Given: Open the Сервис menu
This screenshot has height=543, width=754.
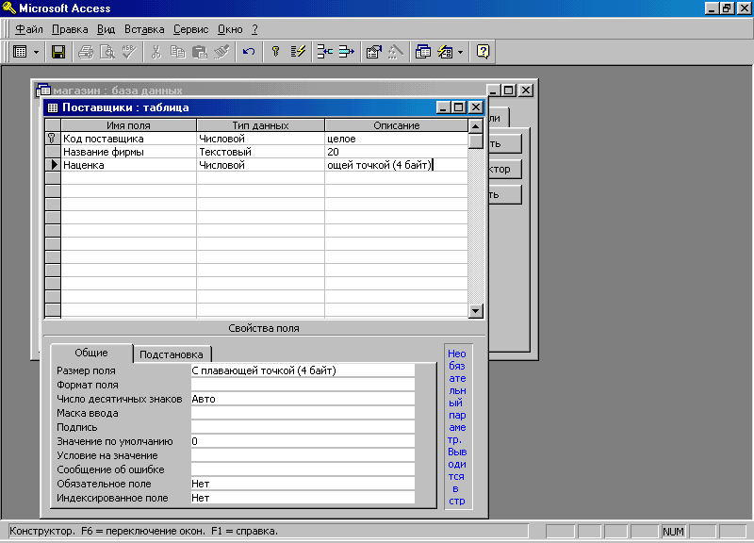Looking at the screenshot, I should click(x=191, y=29).
